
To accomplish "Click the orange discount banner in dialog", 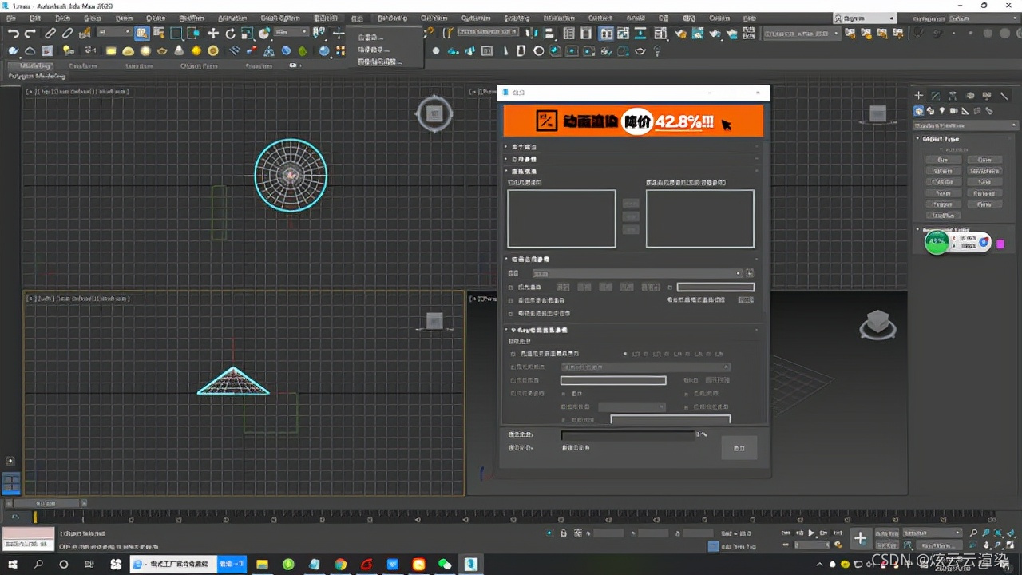I will pos(633,121).
